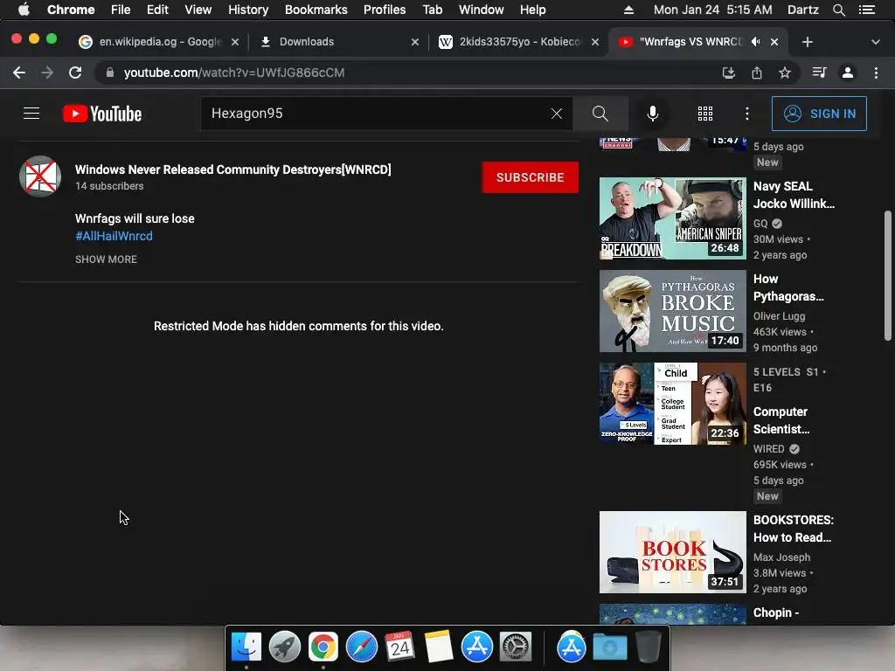
Task: Open the Computer Scientist 5 Levels video thumbnail
Action: click(x=672, y=404)
